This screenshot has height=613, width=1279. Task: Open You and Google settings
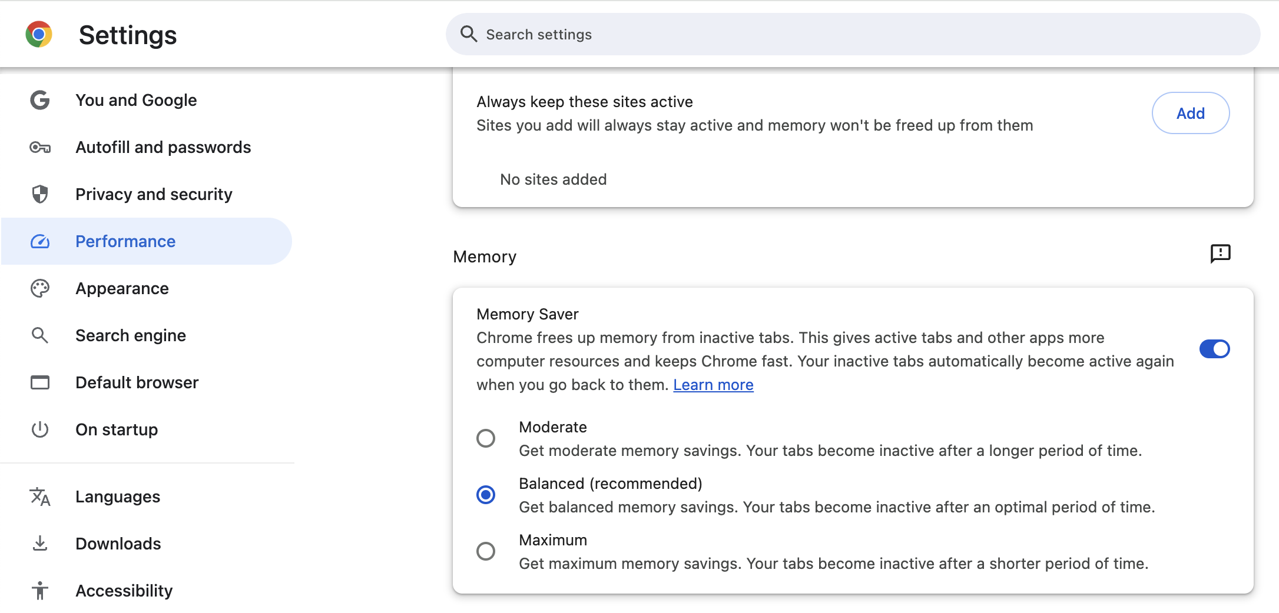coord(147,100)
